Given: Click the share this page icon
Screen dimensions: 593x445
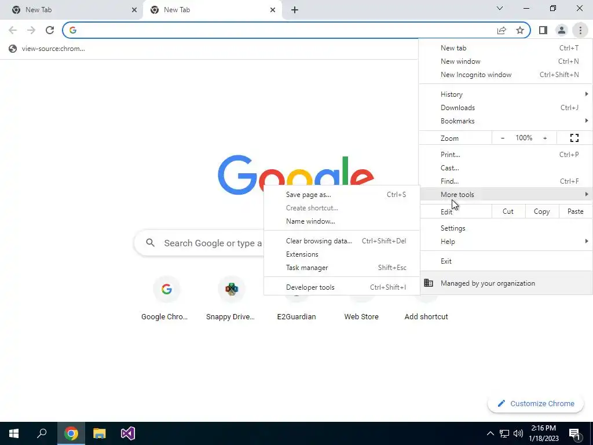Looking at the screenshot, I should 502,30.
